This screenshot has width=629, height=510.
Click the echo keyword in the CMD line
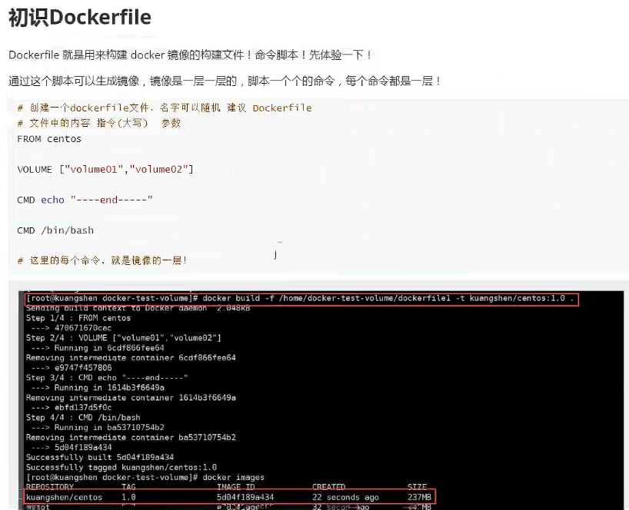tap(52, 200)
